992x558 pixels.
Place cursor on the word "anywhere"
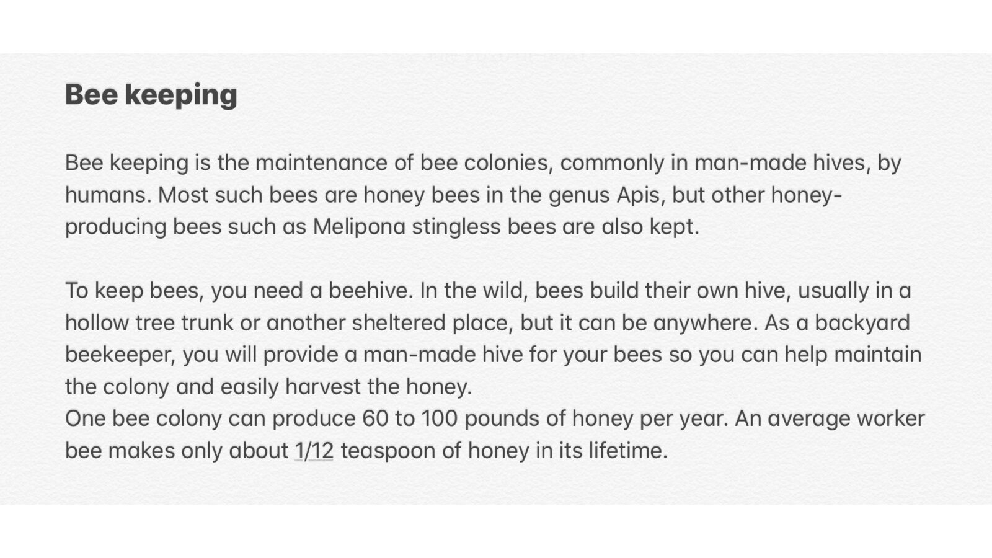pos(702,323)
